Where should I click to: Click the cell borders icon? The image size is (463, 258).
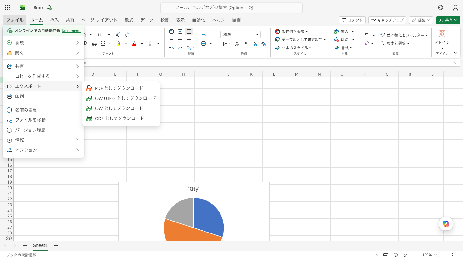click(x=103, y=44)
